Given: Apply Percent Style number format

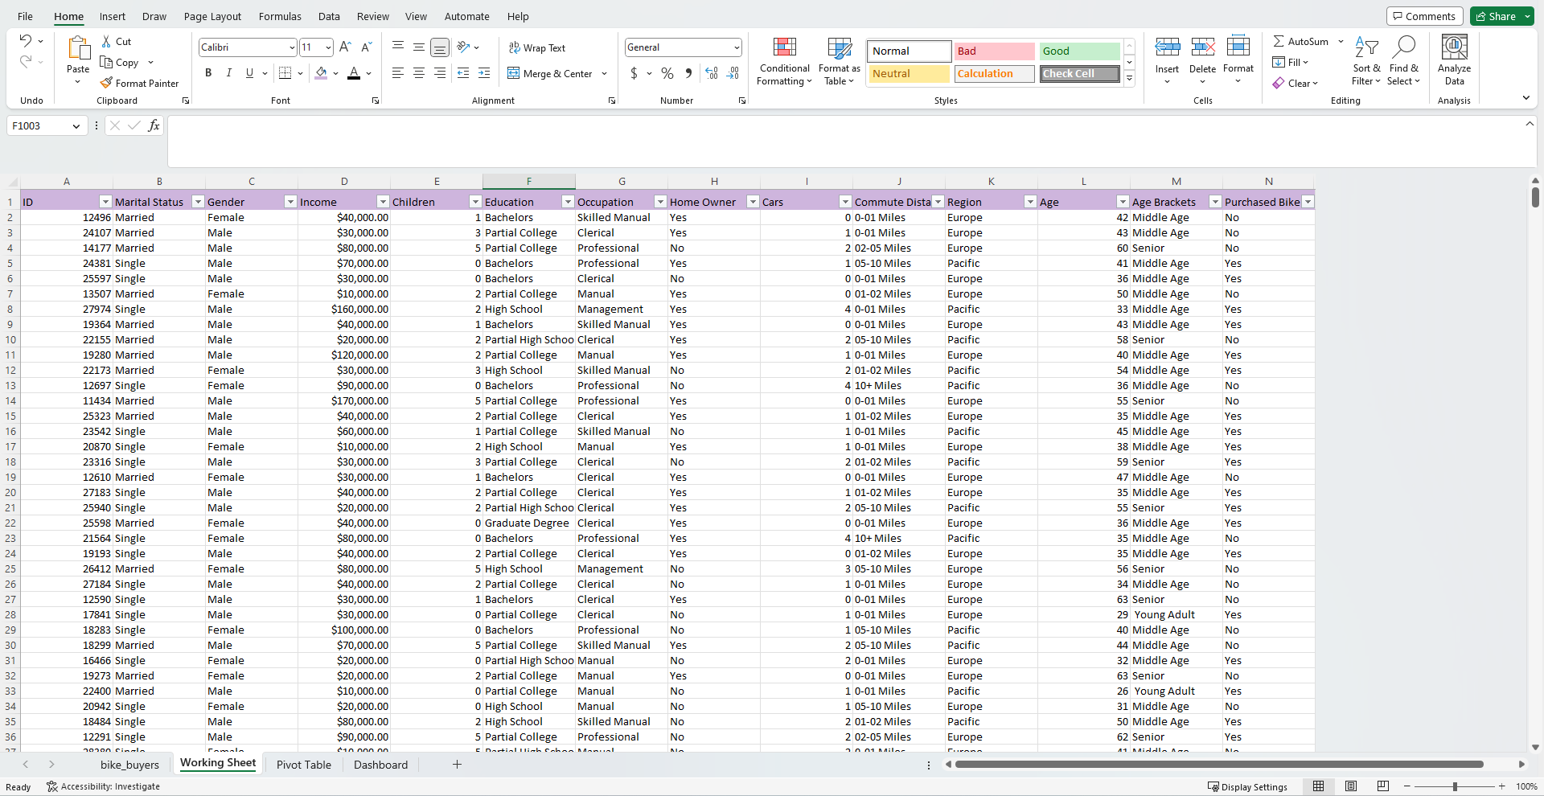Looking at the screenshot, I should (x=667, y=73).
